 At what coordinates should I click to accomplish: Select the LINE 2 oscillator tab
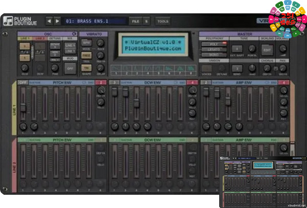tap(40, 38)
